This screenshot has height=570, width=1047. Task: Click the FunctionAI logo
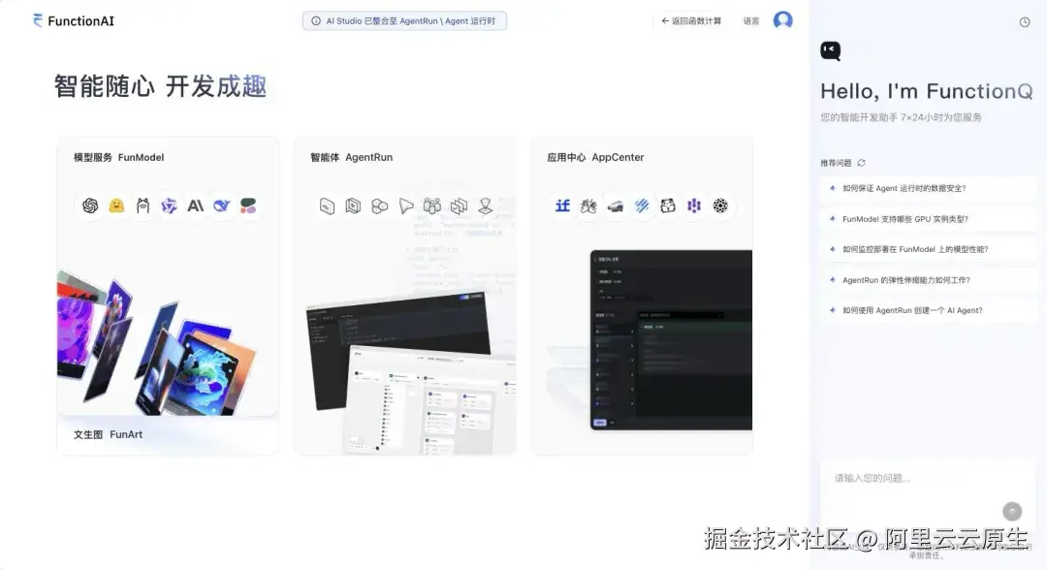[x=74, y=20]
